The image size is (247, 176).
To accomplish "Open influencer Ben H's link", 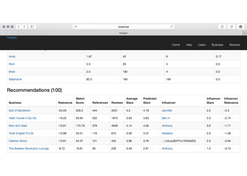I will [x=166, y=118].
